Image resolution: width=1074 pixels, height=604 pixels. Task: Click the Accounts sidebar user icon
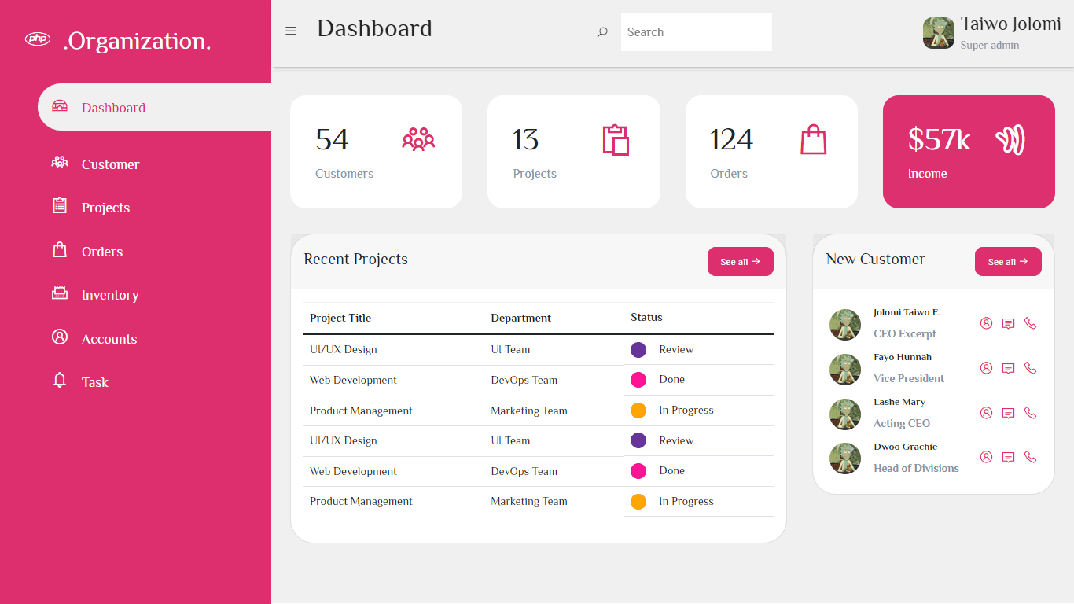click(60, 337)
